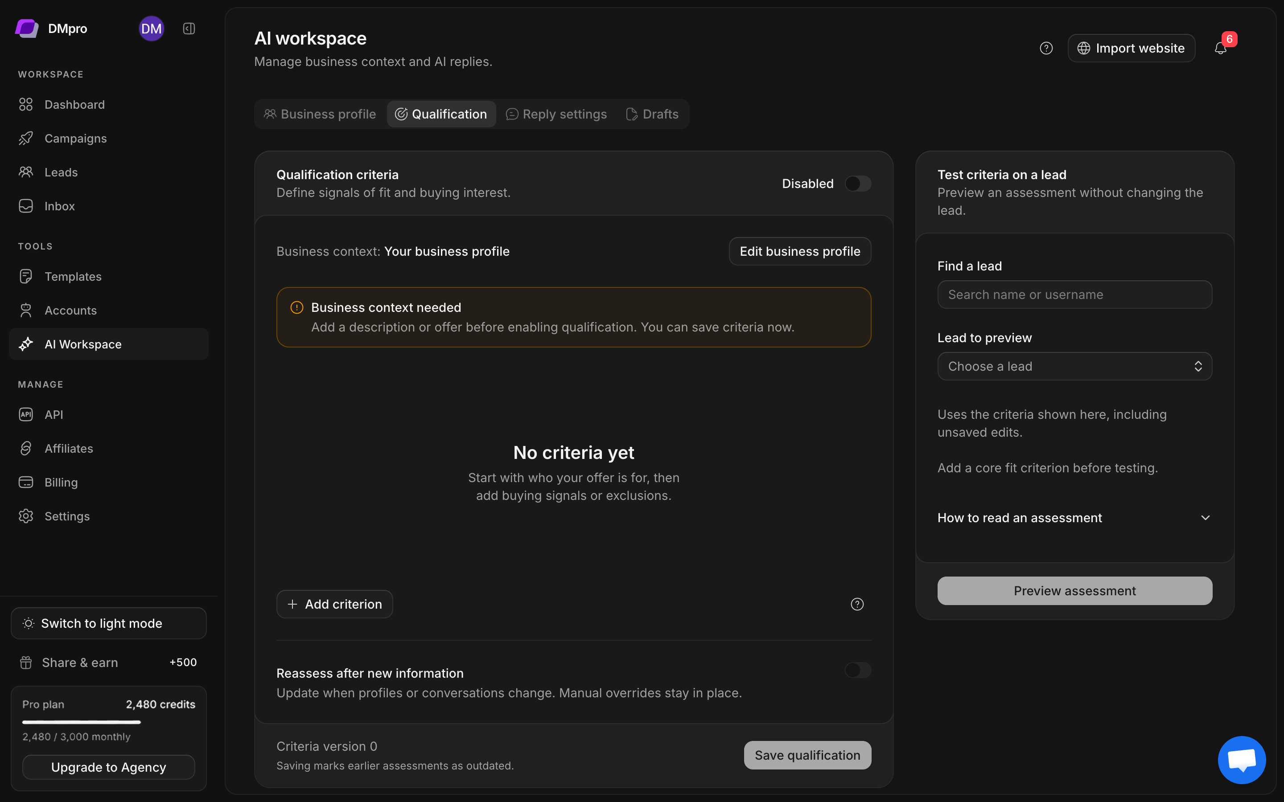Open Share & earn +500
1284x802 pixels.
point(109,663)
